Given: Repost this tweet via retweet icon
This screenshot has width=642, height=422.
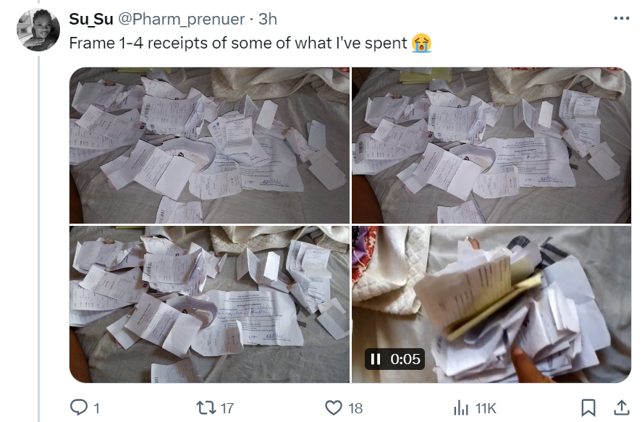Looking at the screenshot, I should point(205,408).
